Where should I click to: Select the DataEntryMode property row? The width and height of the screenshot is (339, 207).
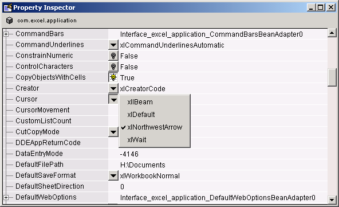pos(165,154)
